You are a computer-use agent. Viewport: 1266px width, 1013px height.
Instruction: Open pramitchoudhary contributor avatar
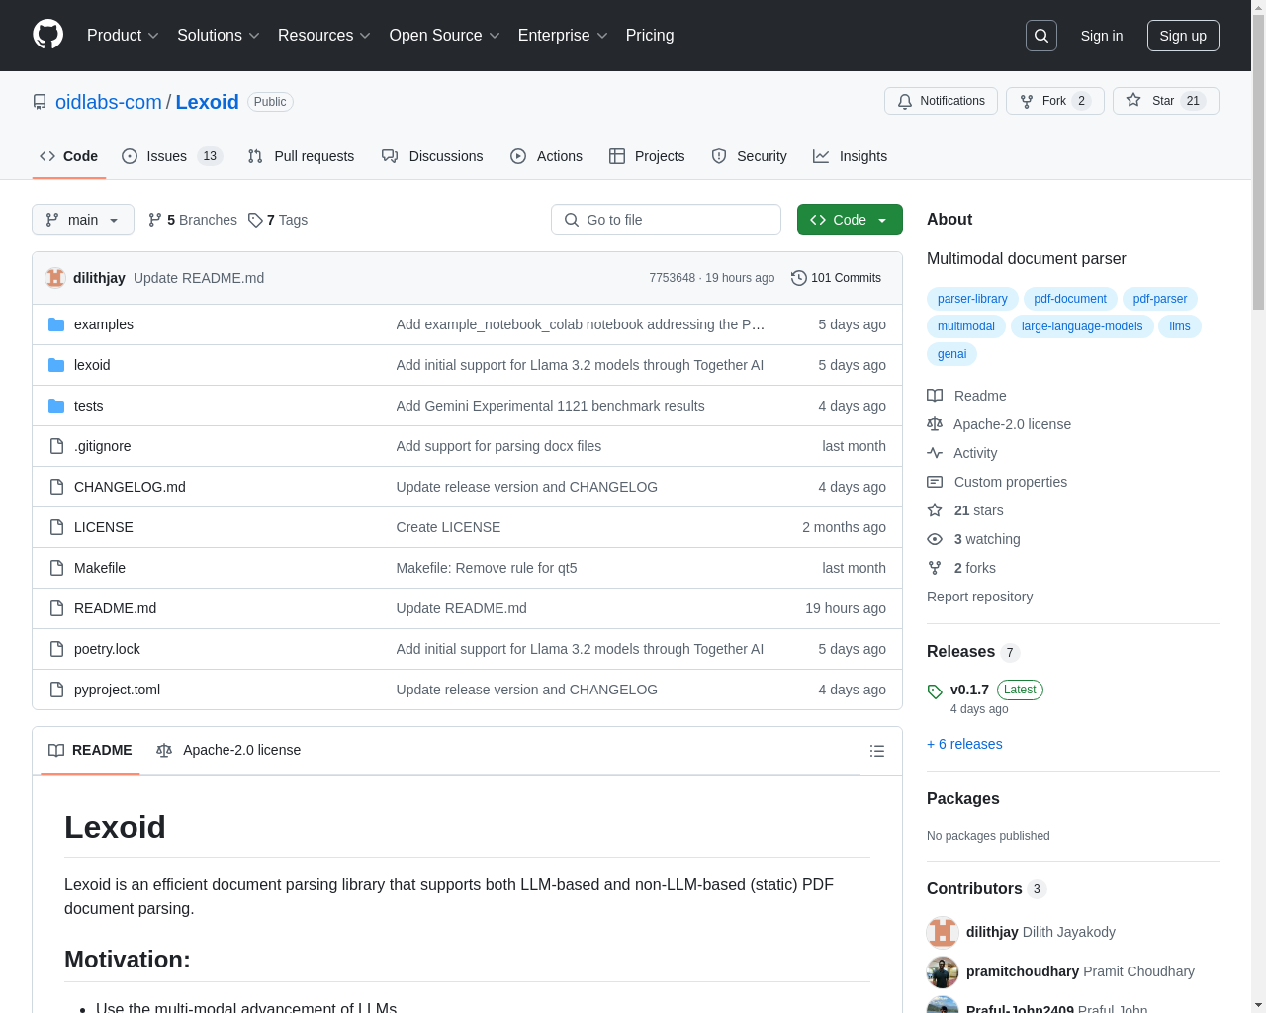pos(943,971)
